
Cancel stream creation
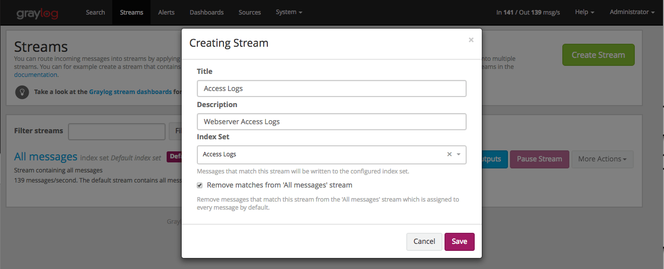pos(424,241)
